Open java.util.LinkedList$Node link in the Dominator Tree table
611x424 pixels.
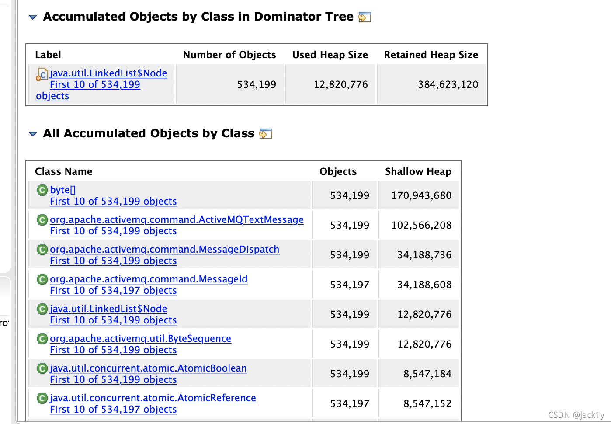(108, 73)
